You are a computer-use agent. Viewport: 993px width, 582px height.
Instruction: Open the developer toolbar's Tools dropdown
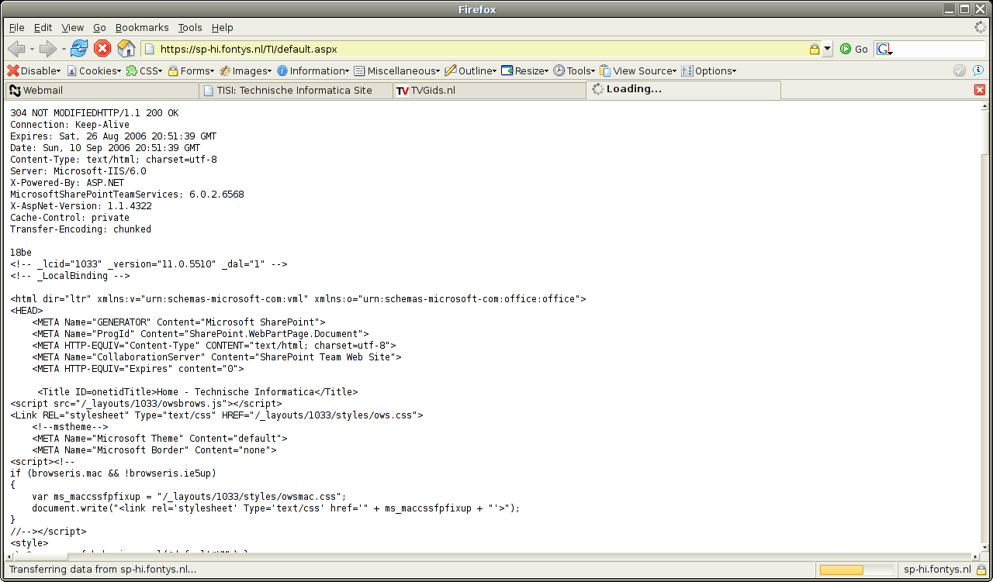[574, 71]
